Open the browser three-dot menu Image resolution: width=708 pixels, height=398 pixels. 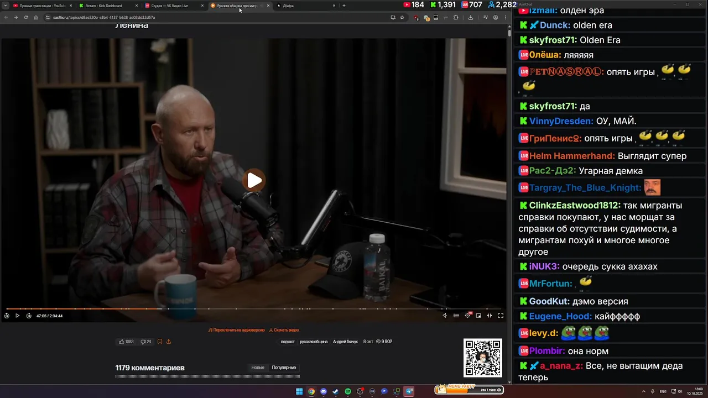[x=505, y=17]
